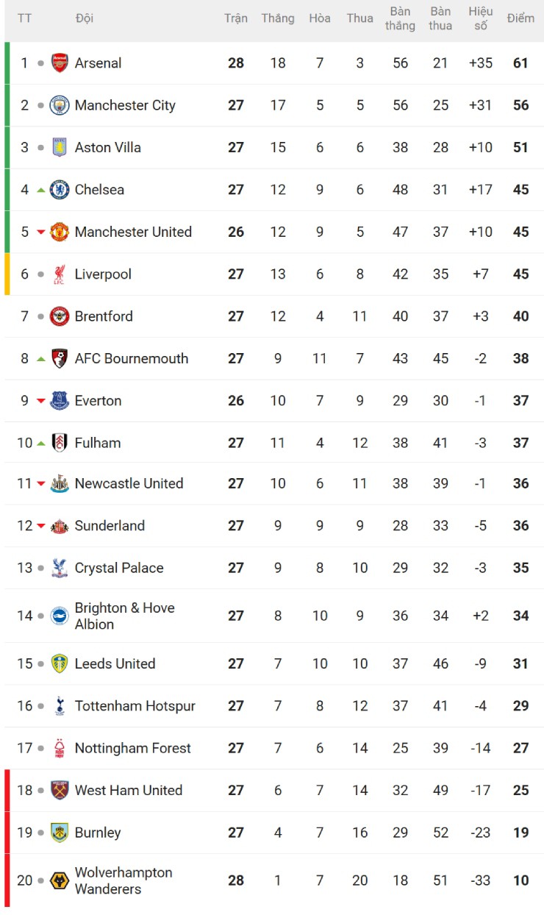
Task: Click the Burnley club crest
Action: pyautogui.click(x=60, y=833)
